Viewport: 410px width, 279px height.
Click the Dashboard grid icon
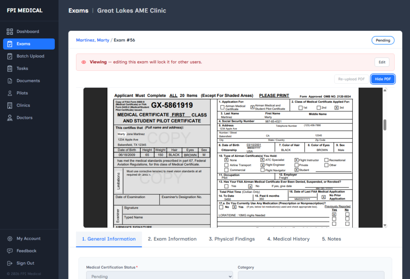10,32
